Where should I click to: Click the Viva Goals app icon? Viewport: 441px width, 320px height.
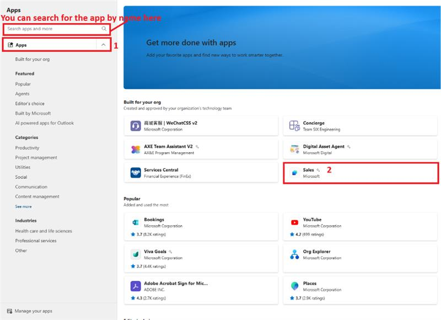(136, 254)
